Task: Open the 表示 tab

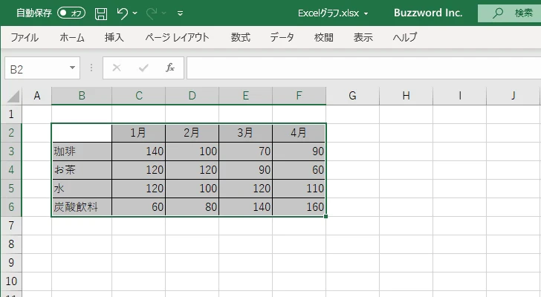Action: point(363,37)
